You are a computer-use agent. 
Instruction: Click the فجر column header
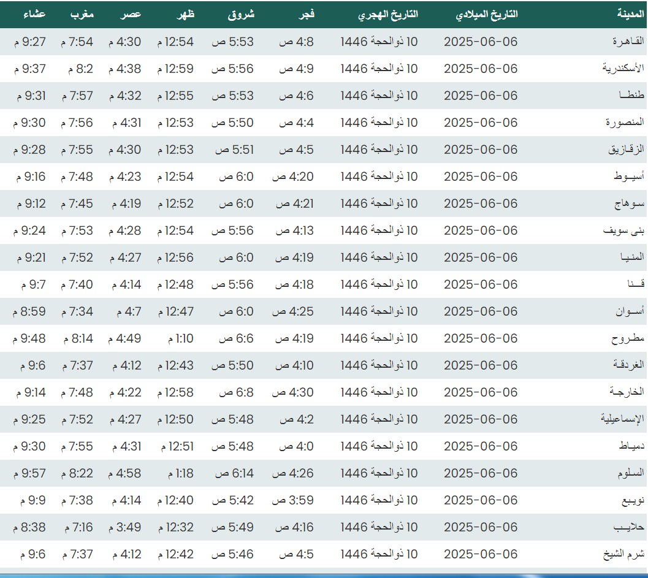point(305,15)
